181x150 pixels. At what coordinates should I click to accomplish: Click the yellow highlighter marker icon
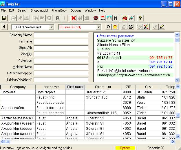pyautogui.click(x=162, y=27)
